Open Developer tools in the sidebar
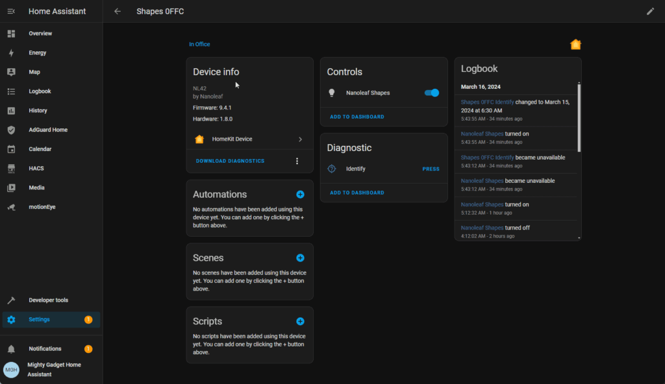 coord(48,300)
